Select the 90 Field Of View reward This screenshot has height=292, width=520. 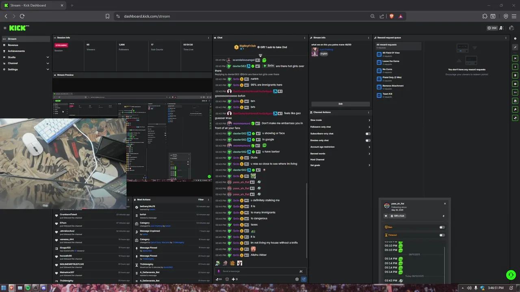pyautogui.click(x=398, y=54)
